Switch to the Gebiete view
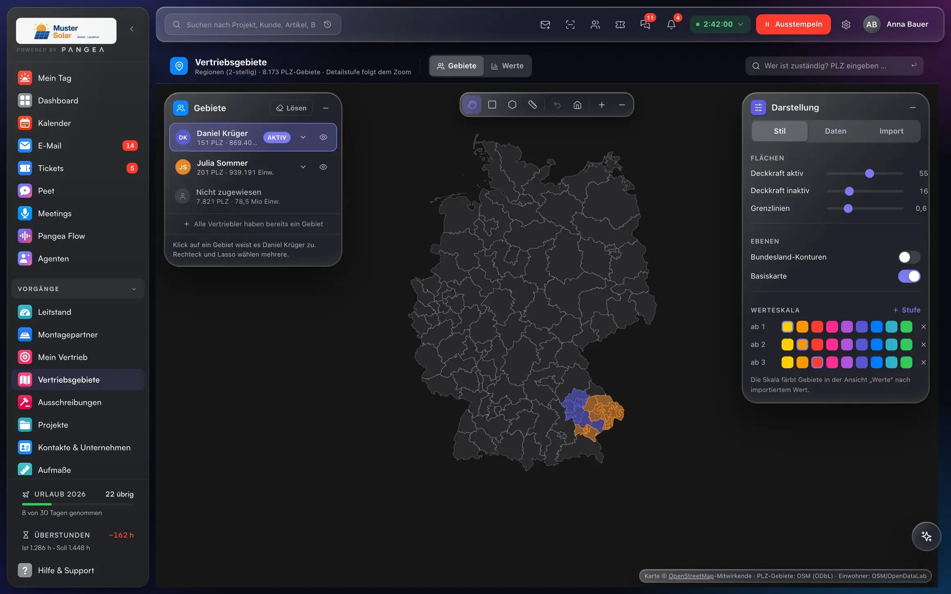This screenshot has height=594, width=951. 457,66
